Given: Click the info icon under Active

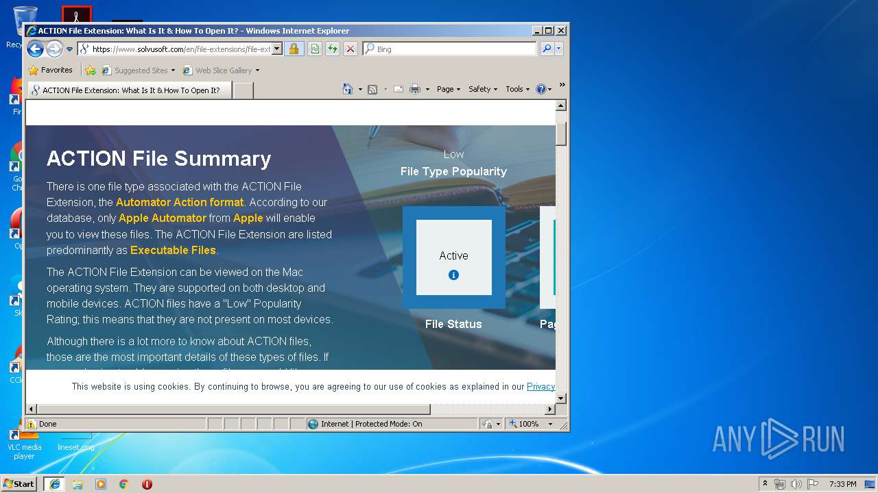Looking at the screenshot, I should pos(453,275).
